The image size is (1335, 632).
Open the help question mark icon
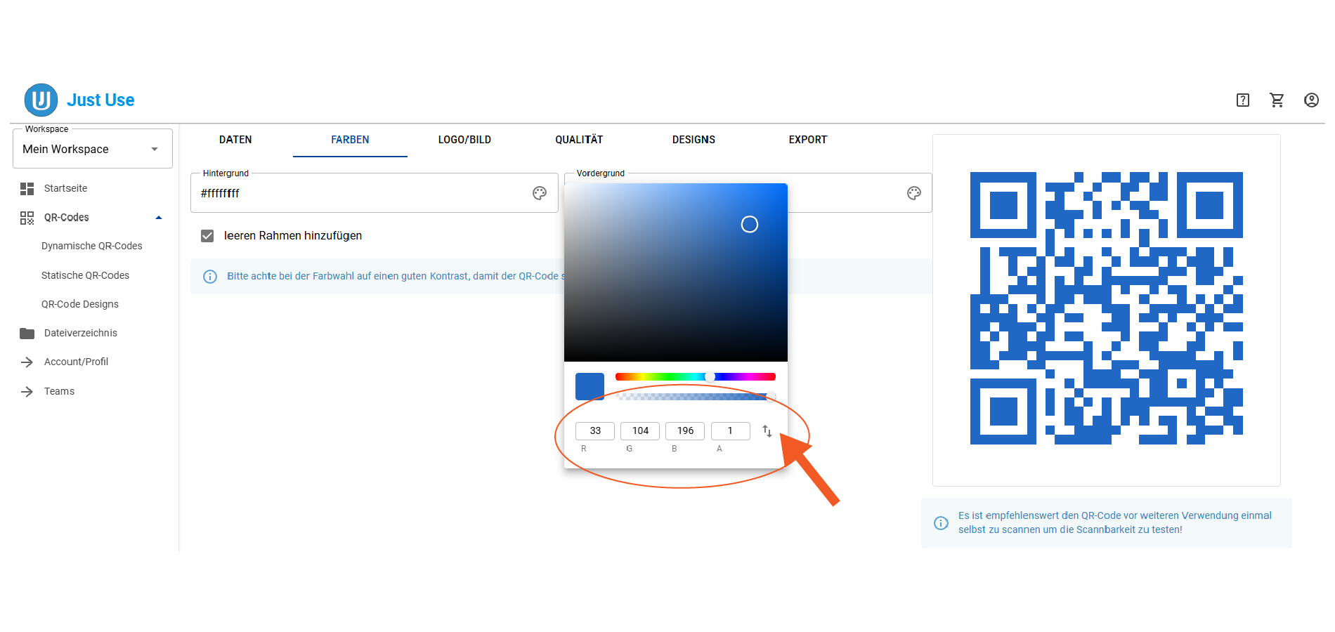tap(1243, 100)
